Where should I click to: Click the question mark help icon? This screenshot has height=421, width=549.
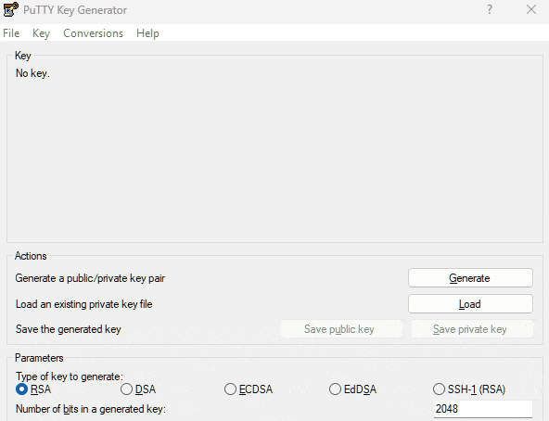pos(490,9)
